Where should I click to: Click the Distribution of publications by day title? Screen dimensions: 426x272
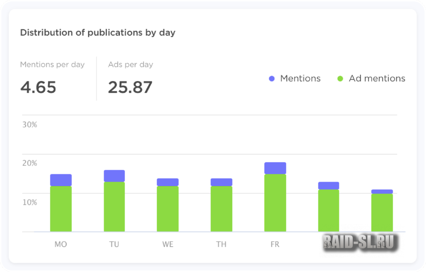point(98,32)
